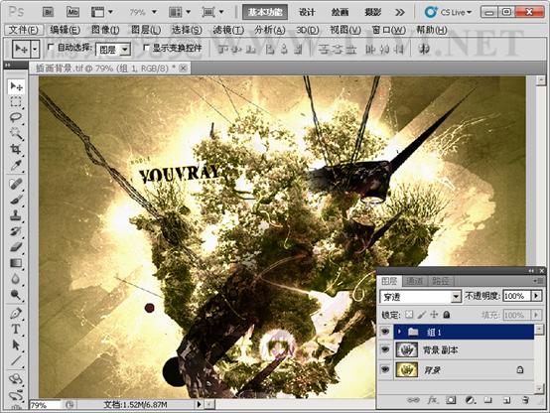Viewport: 550px width, 413px height.
Task: Switch to the 绘画 workspace
Action: click(x=340, y=12)
